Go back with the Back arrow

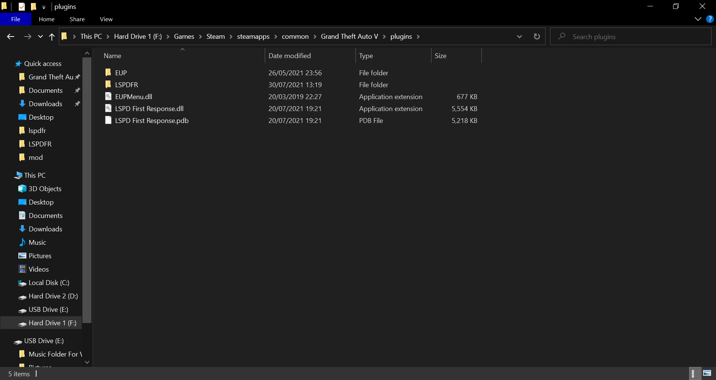[11, 37]
